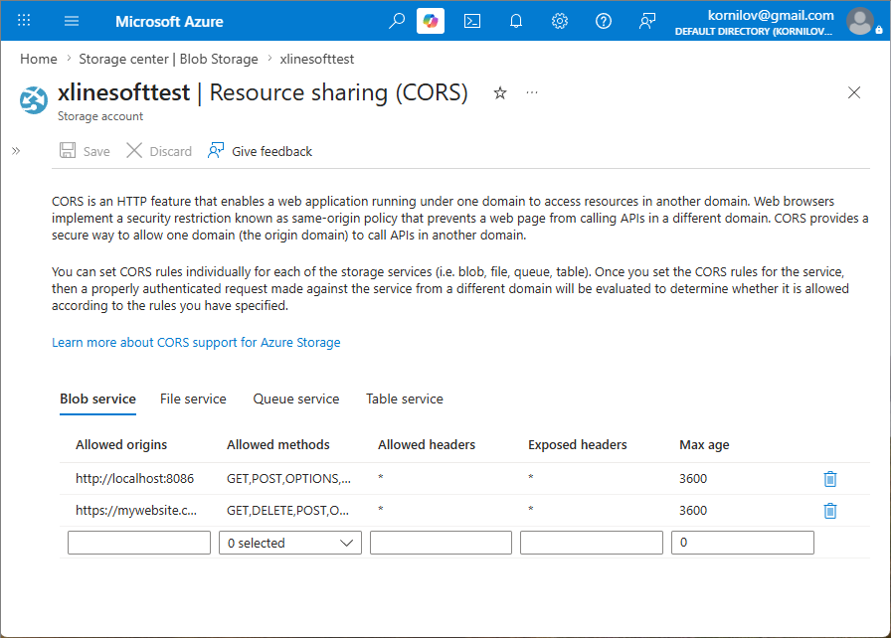This screenshot has width=891, height=638.
Task: Click the GET,DELETE,POST,O... methods cell
Action: pyautogui.click(x=288, y=510)
